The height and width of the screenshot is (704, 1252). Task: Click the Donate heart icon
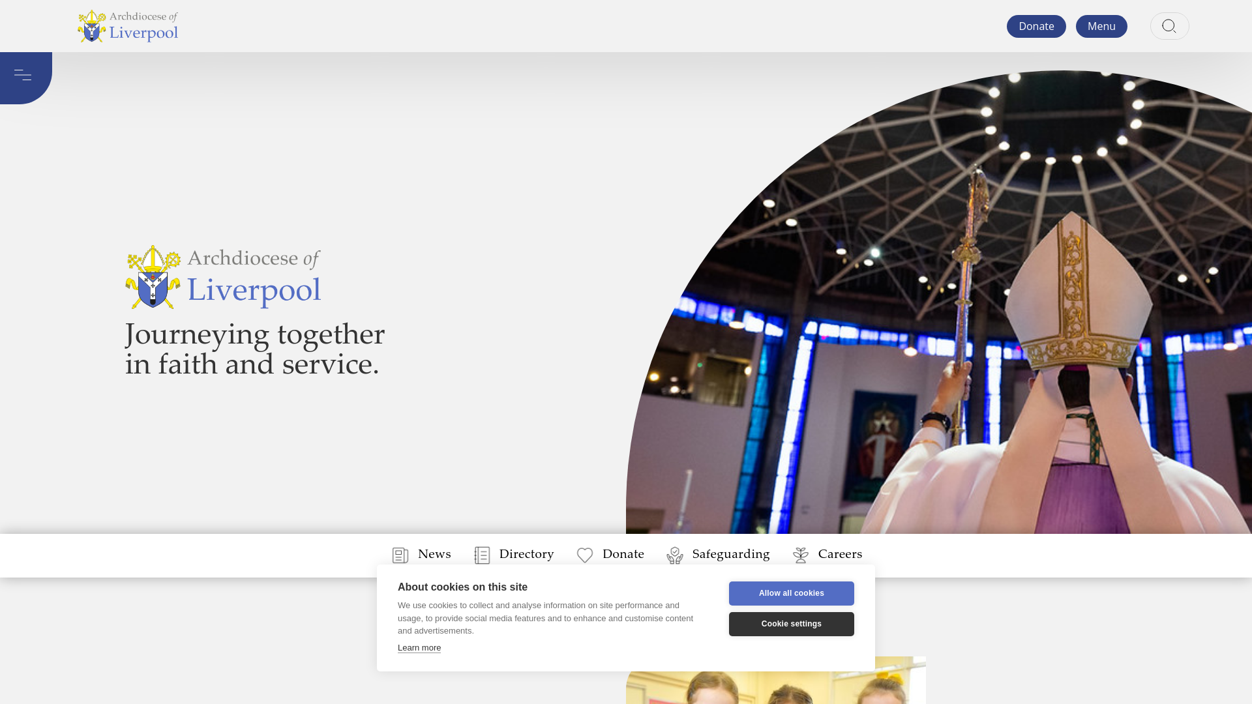point(585,555)
